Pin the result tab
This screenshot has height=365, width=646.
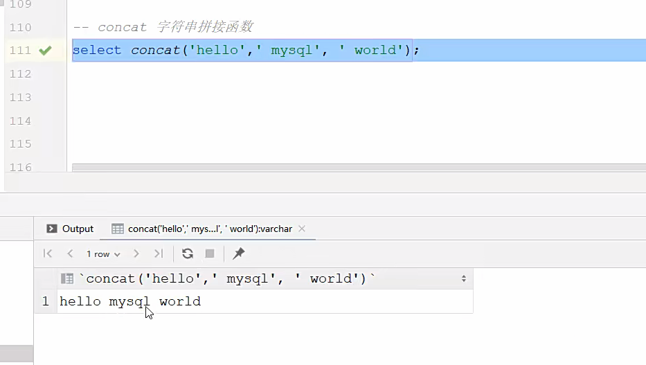pos(239,253)
